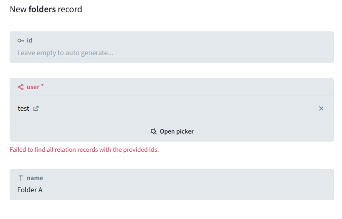Click the New folders record heading
Image resolution: width=342 pixels, height=219 pixels.
pyautogui.click(x=46, y=9)
